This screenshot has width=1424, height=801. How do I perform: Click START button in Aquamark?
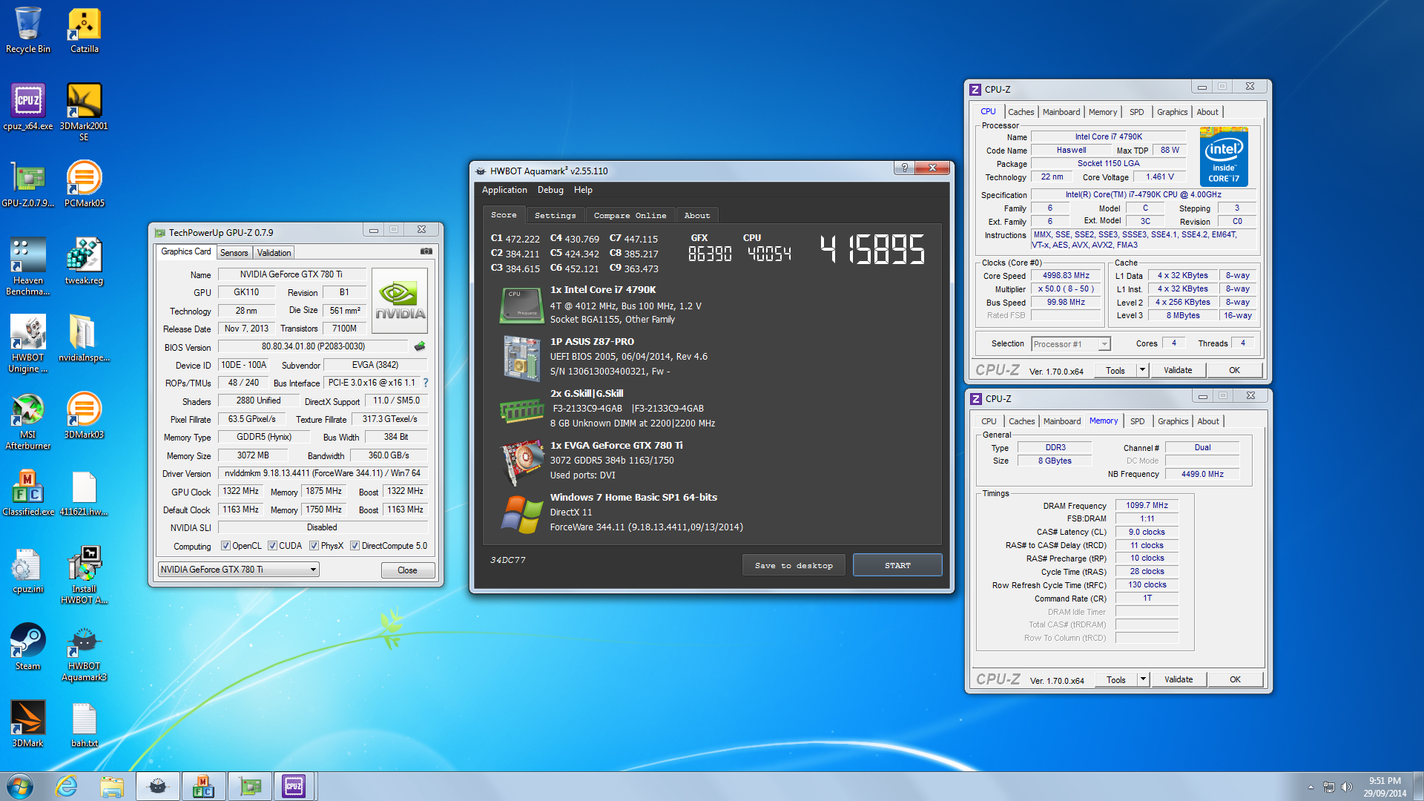click(x=897, y=565)
